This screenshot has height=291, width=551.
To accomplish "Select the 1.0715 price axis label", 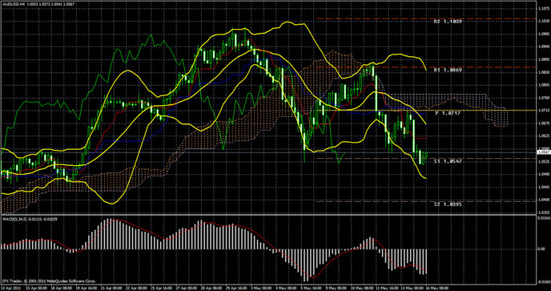I will tap(543, 111).
